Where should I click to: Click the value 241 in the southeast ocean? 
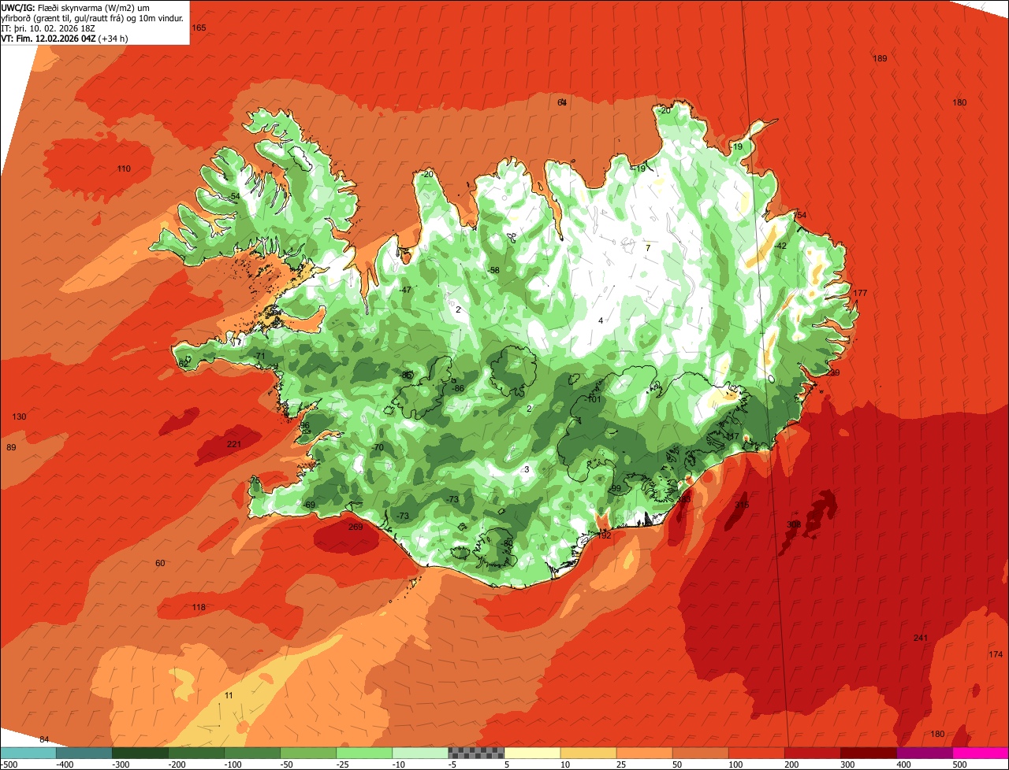(x=921, y=638)
